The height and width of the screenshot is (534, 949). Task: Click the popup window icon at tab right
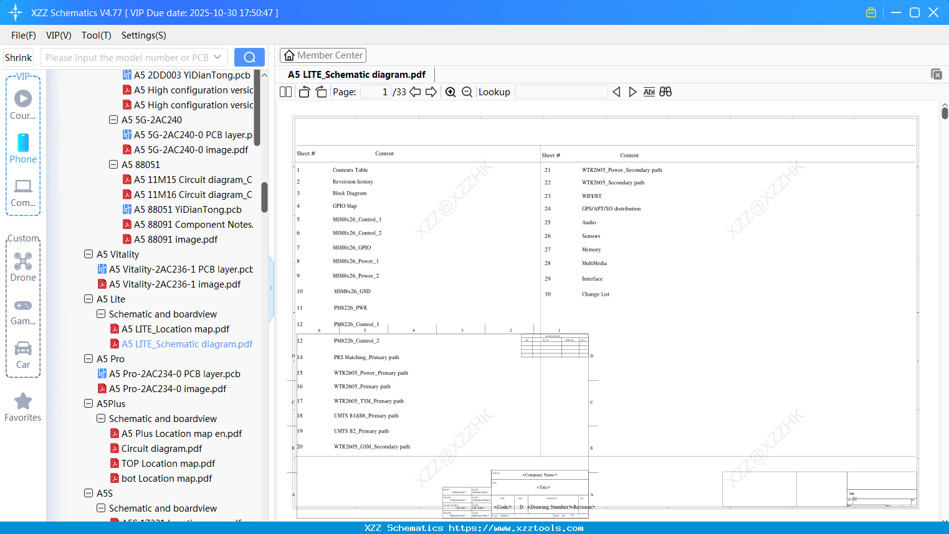pos(936,74)
